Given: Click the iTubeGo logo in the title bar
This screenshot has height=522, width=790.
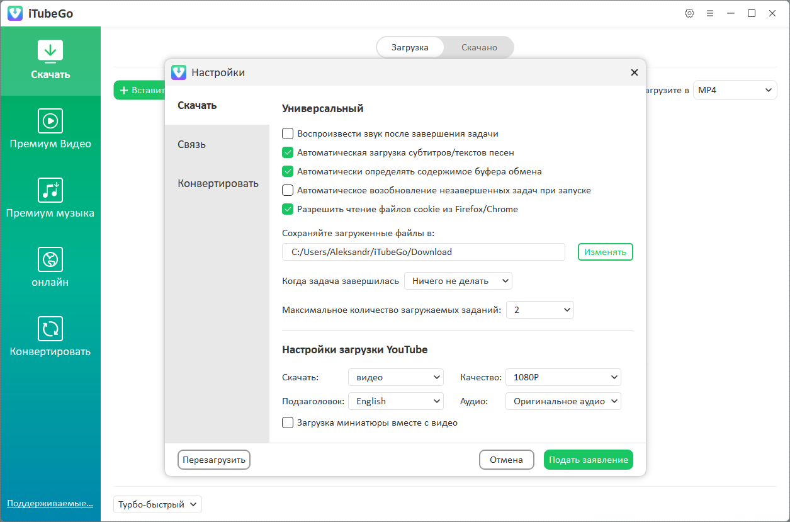Looking at the screenshot, I should point(15,13).
